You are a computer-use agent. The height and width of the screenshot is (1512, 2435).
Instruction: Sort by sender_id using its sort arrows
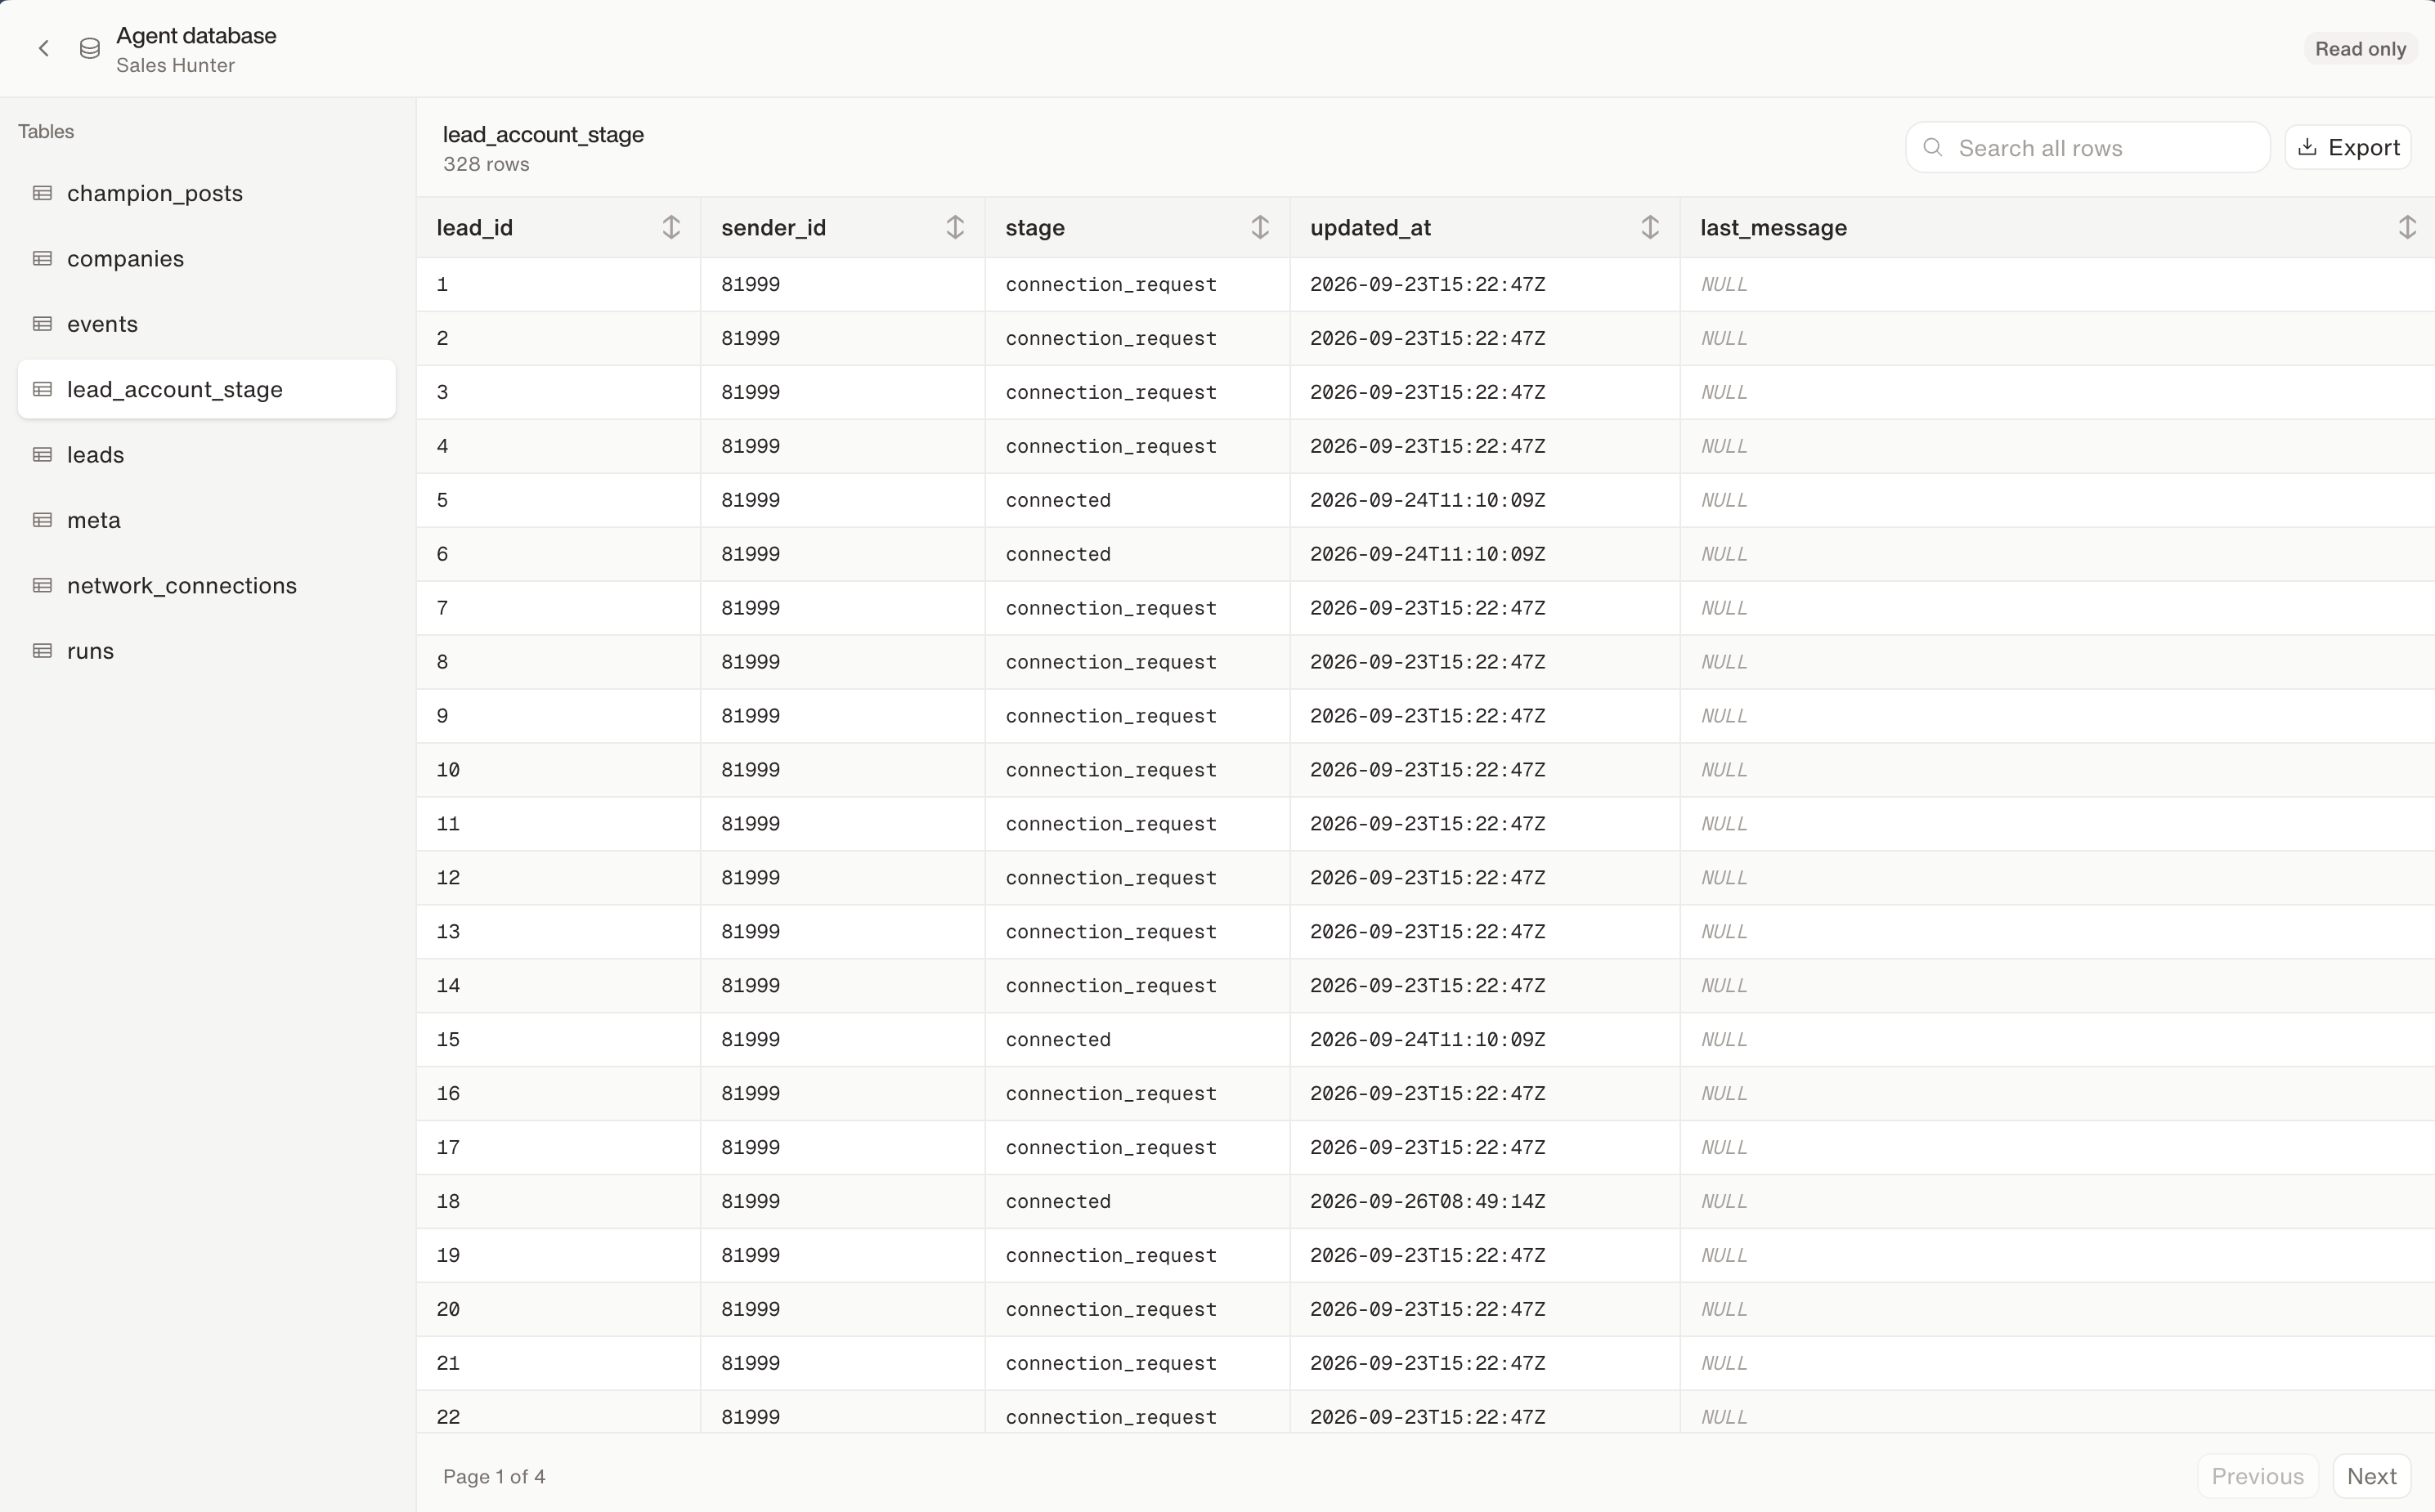coord(955,227)
